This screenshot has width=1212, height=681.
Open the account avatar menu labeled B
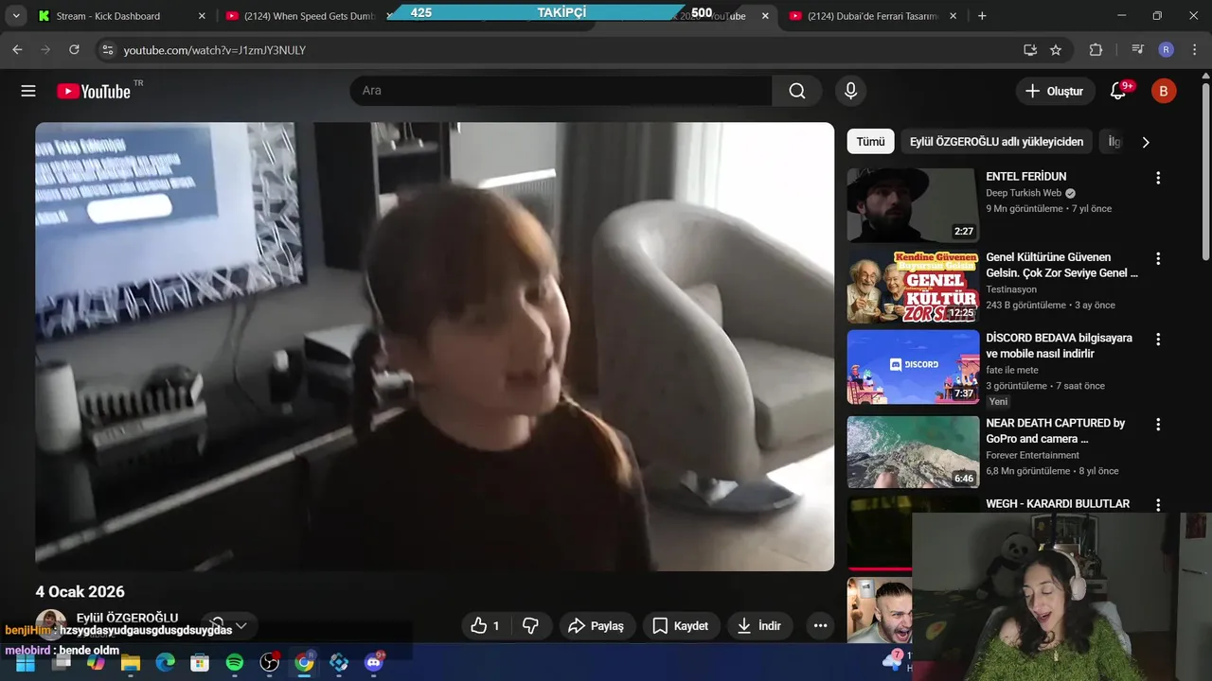coord(1164,91)
